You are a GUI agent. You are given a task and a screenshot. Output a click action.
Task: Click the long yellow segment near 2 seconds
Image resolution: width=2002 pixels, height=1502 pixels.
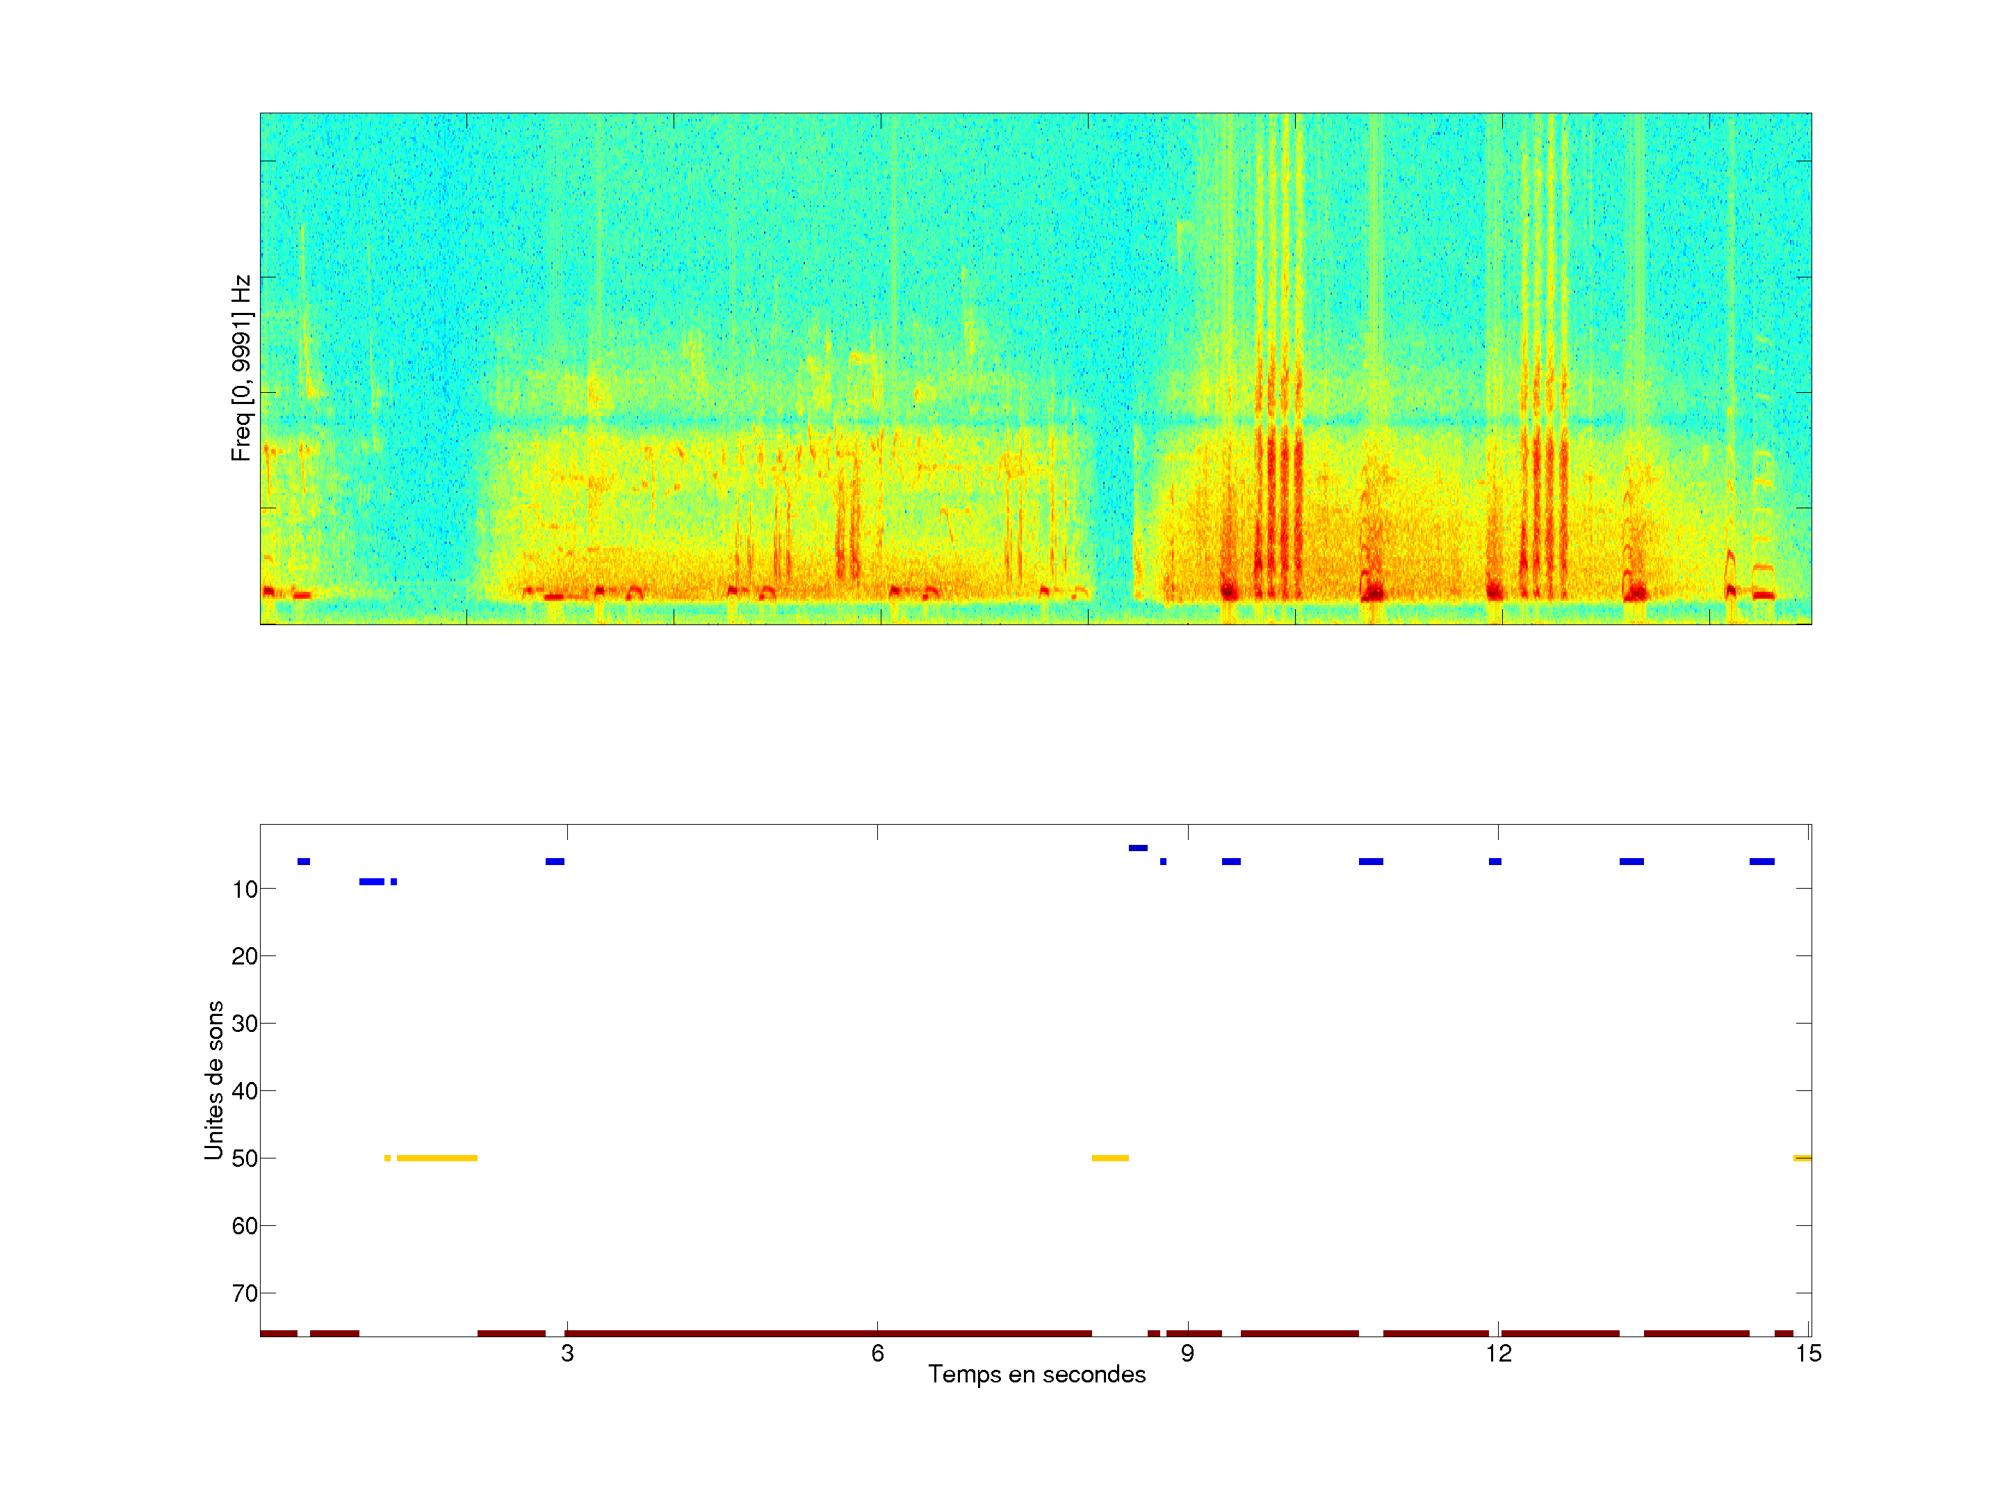(437, 1158)
